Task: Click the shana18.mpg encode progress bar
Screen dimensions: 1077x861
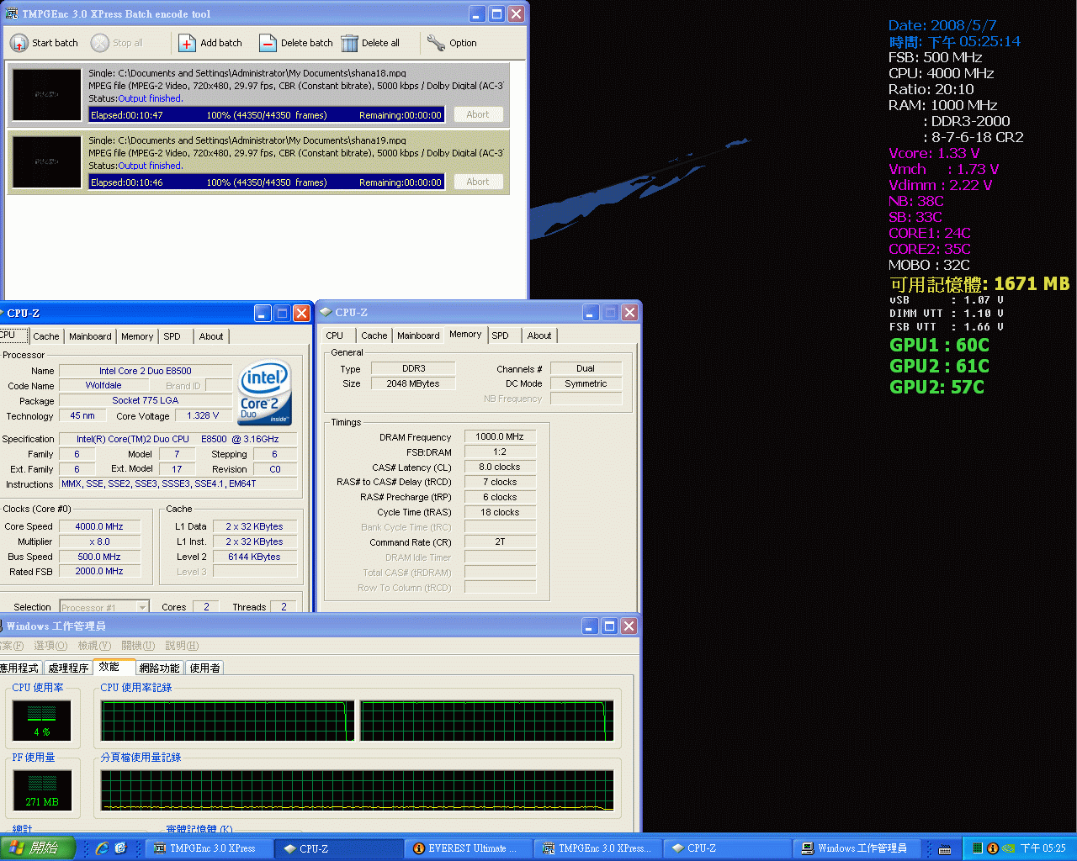Action: (x=266, y=115)
